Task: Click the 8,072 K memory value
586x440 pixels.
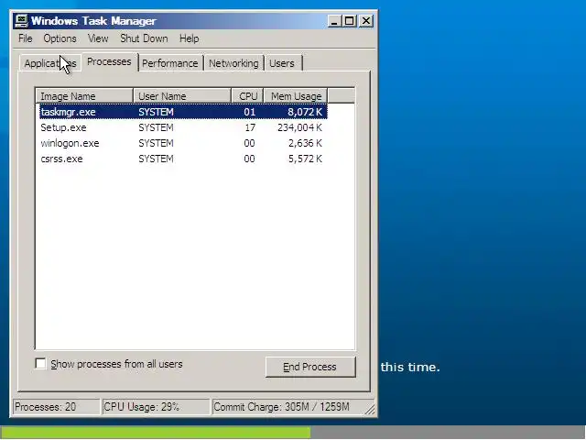Action: [305, 112]
